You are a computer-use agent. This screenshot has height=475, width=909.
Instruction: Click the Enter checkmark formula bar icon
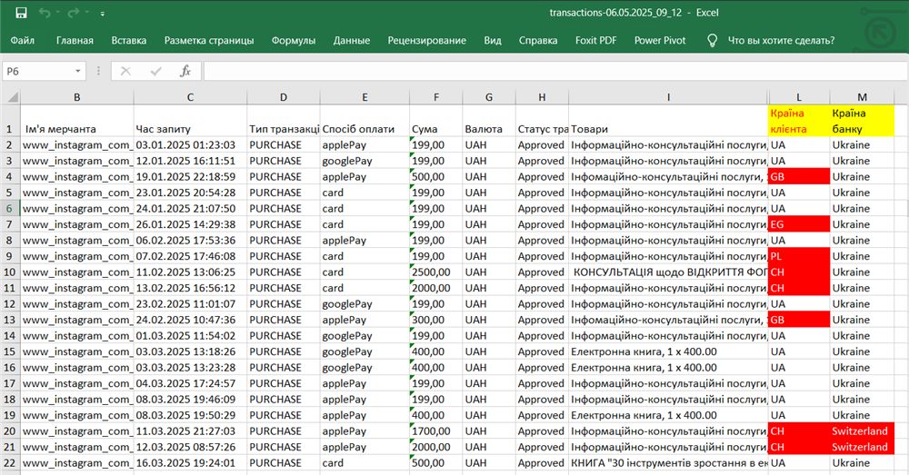(x=155, y=71)
